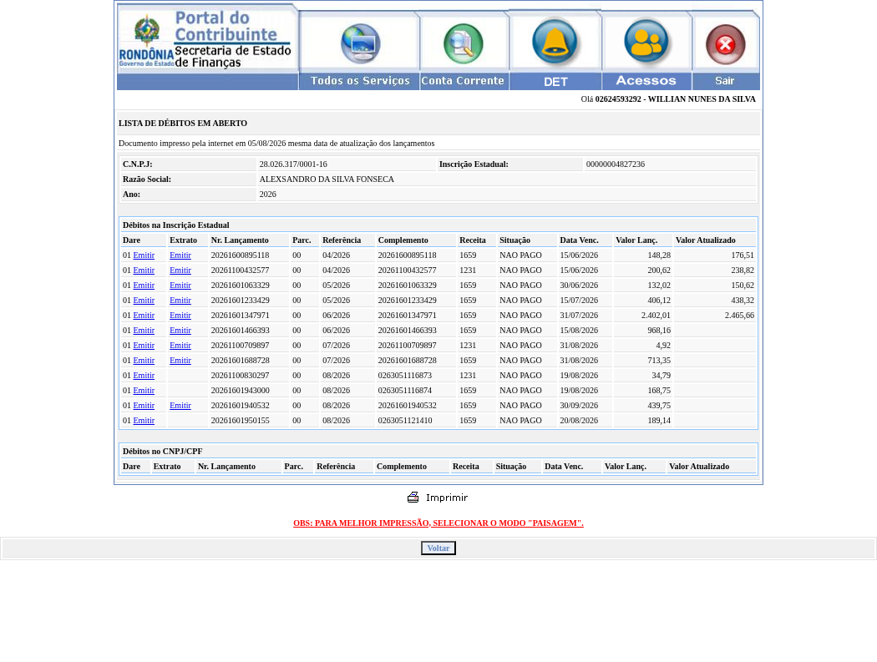Click the DET bell icon
The image size is (877, 662).
[555, 42]
